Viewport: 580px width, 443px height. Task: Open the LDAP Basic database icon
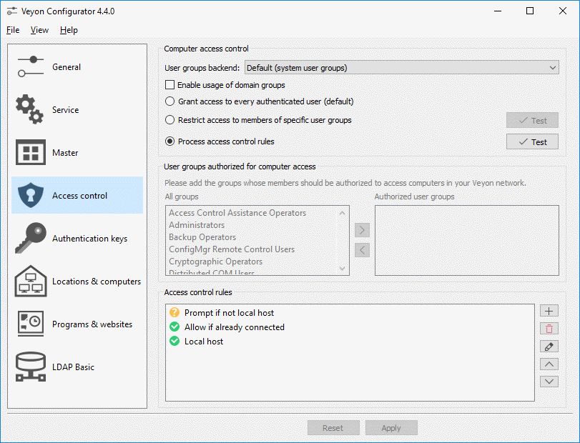31,367
